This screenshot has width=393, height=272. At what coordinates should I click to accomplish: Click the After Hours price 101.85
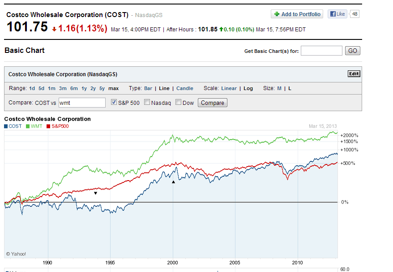coord(208,30)
